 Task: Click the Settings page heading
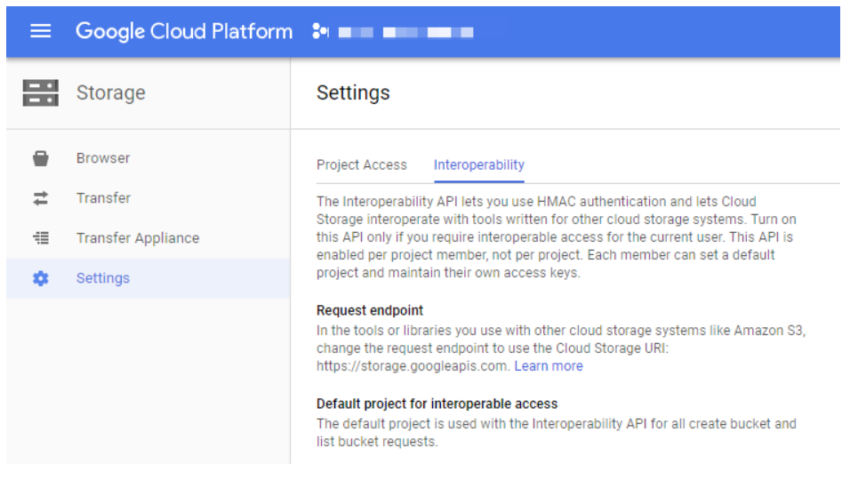point(353,92)
